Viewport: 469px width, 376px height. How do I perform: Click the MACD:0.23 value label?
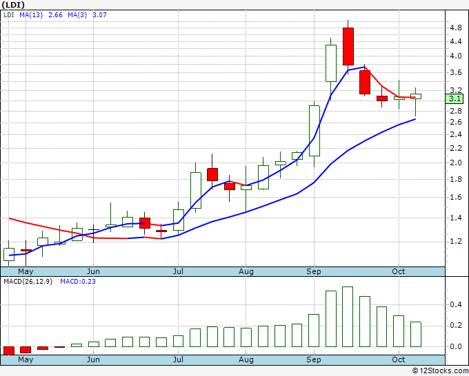click(77, 282)
